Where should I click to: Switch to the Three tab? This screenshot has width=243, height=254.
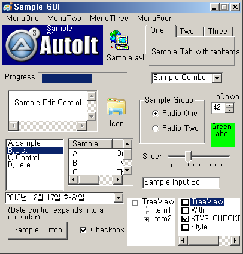coord(218,32)
